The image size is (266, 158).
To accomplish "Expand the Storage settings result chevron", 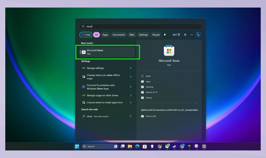I will pos(131,68).
